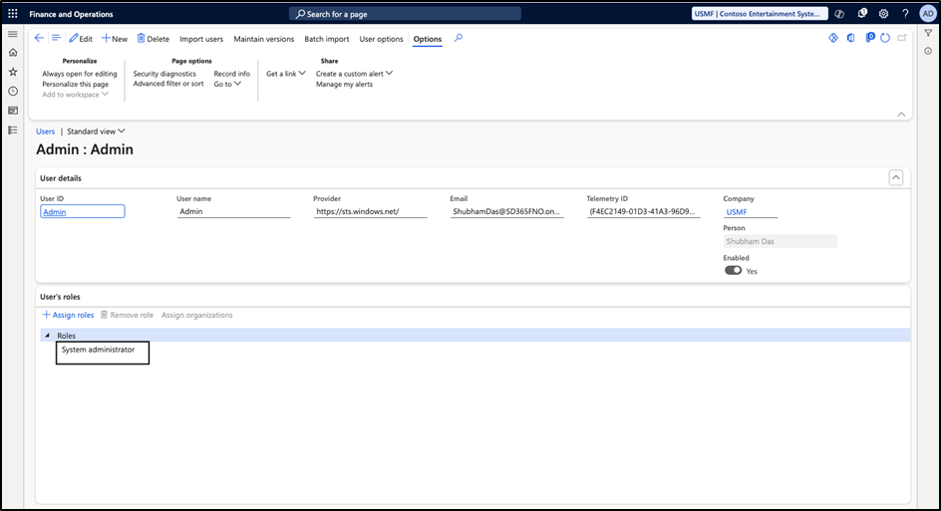Click the Search for a page box

coord(406,14)
